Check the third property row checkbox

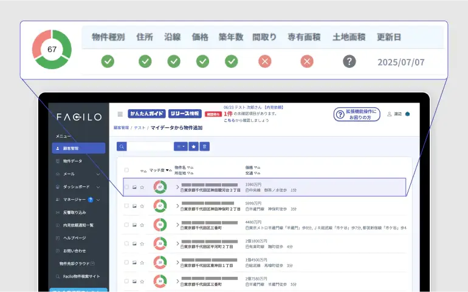[126, 225]
